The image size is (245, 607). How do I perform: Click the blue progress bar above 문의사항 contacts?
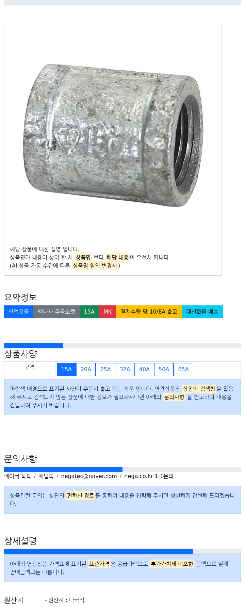point(63,469)
